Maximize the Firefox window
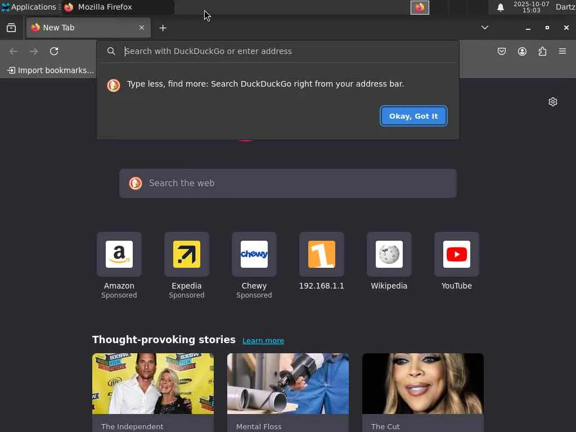Image resolution: width=576 pixels, height=432 pixels. point(547,28)
